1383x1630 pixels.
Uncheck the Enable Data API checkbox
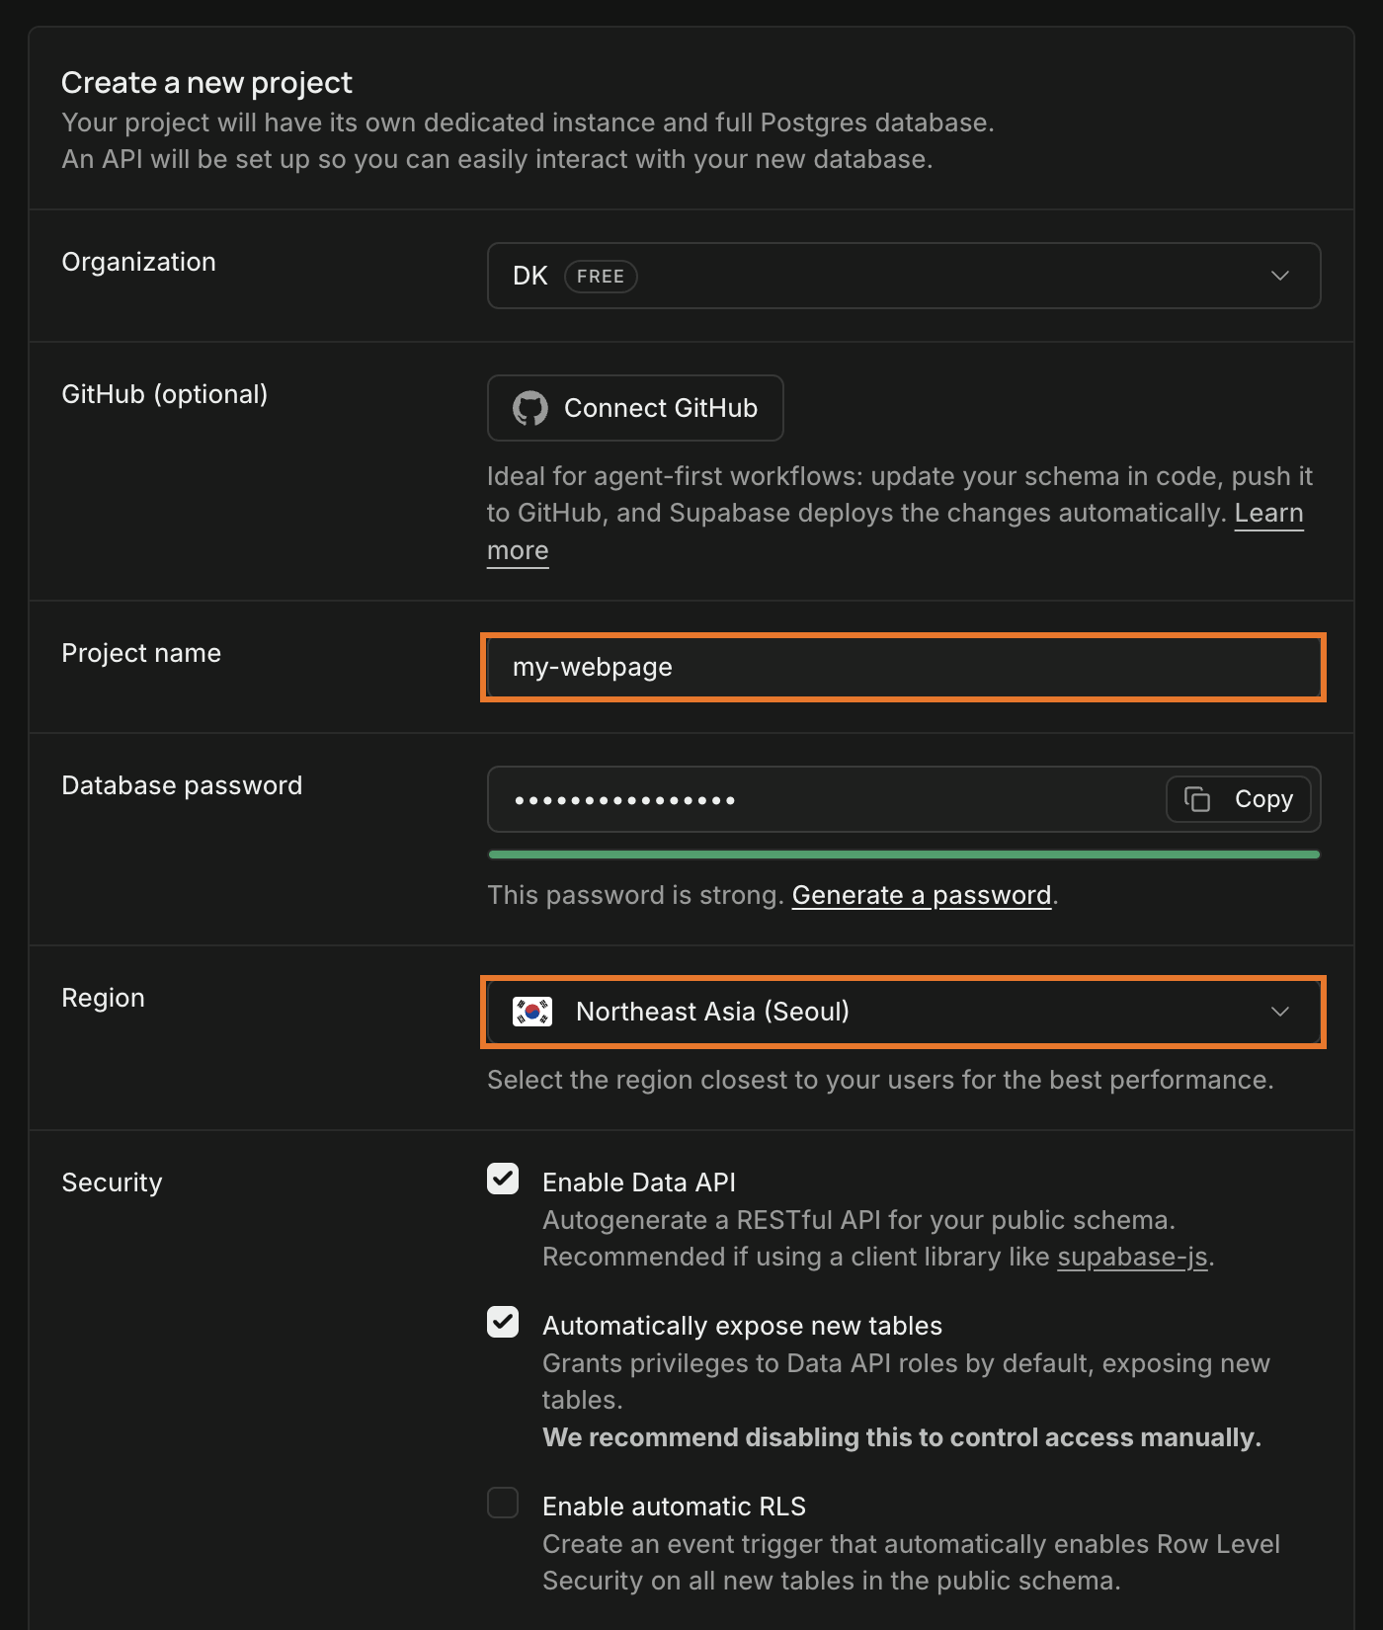pos(503,1179)
